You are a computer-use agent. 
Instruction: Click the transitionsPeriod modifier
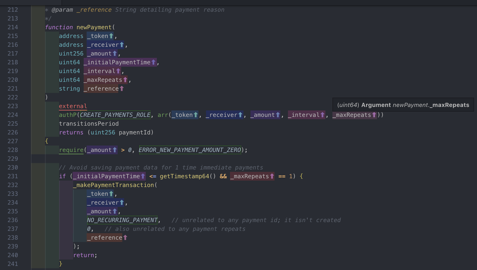89,124
